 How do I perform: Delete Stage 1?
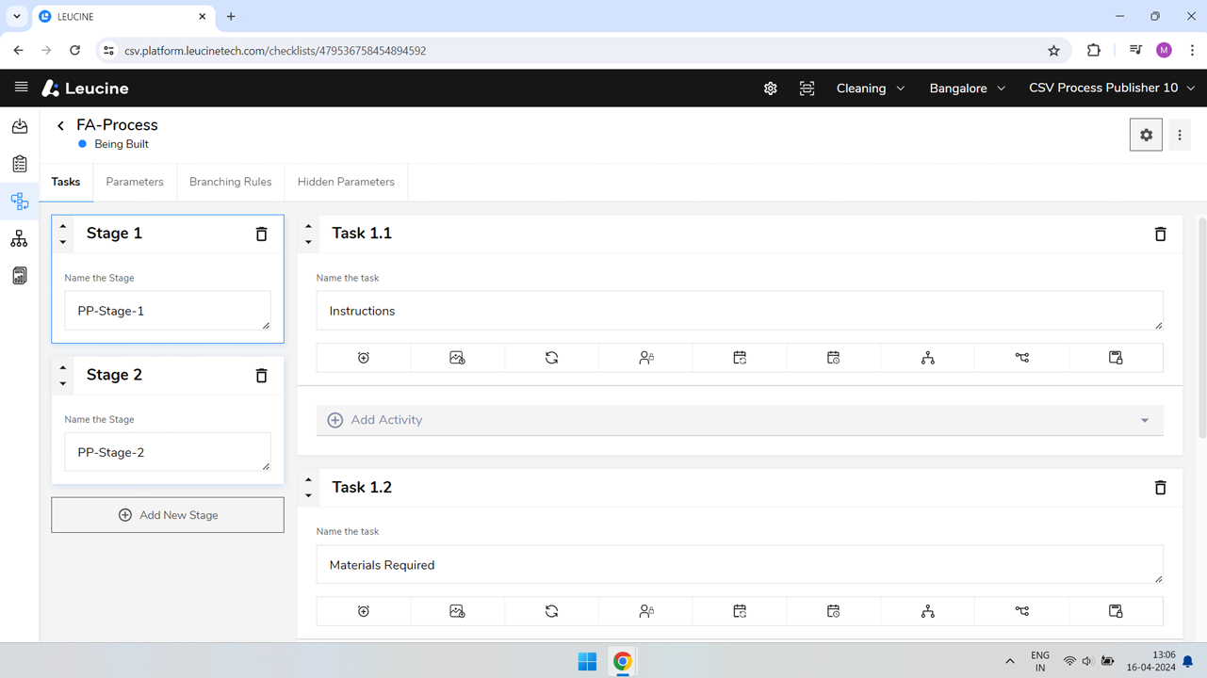[262, 234]
